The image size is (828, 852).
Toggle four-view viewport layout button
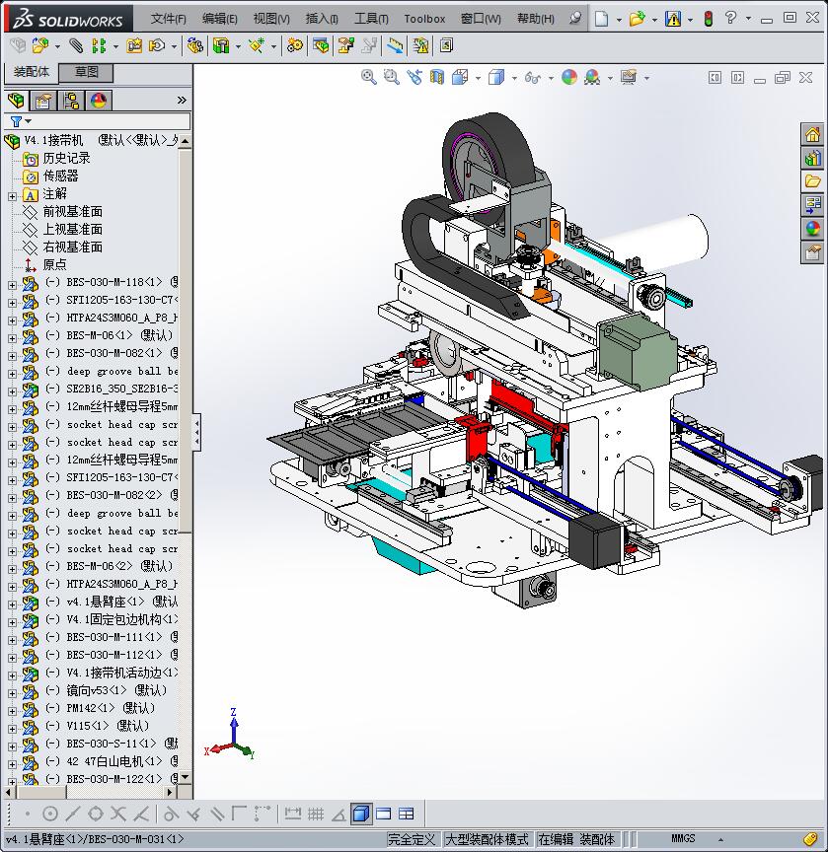tap(407, 814)
